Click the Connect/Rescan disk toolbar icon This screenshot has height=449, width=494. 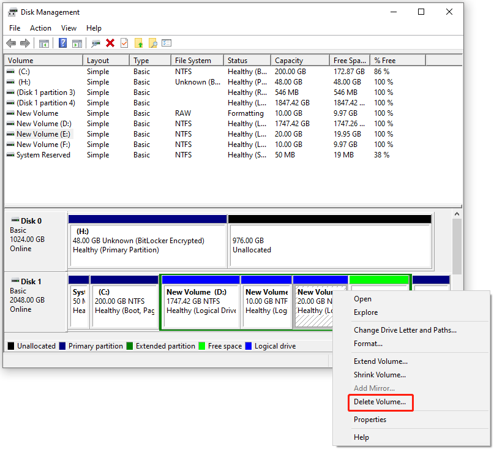[95, 43]
